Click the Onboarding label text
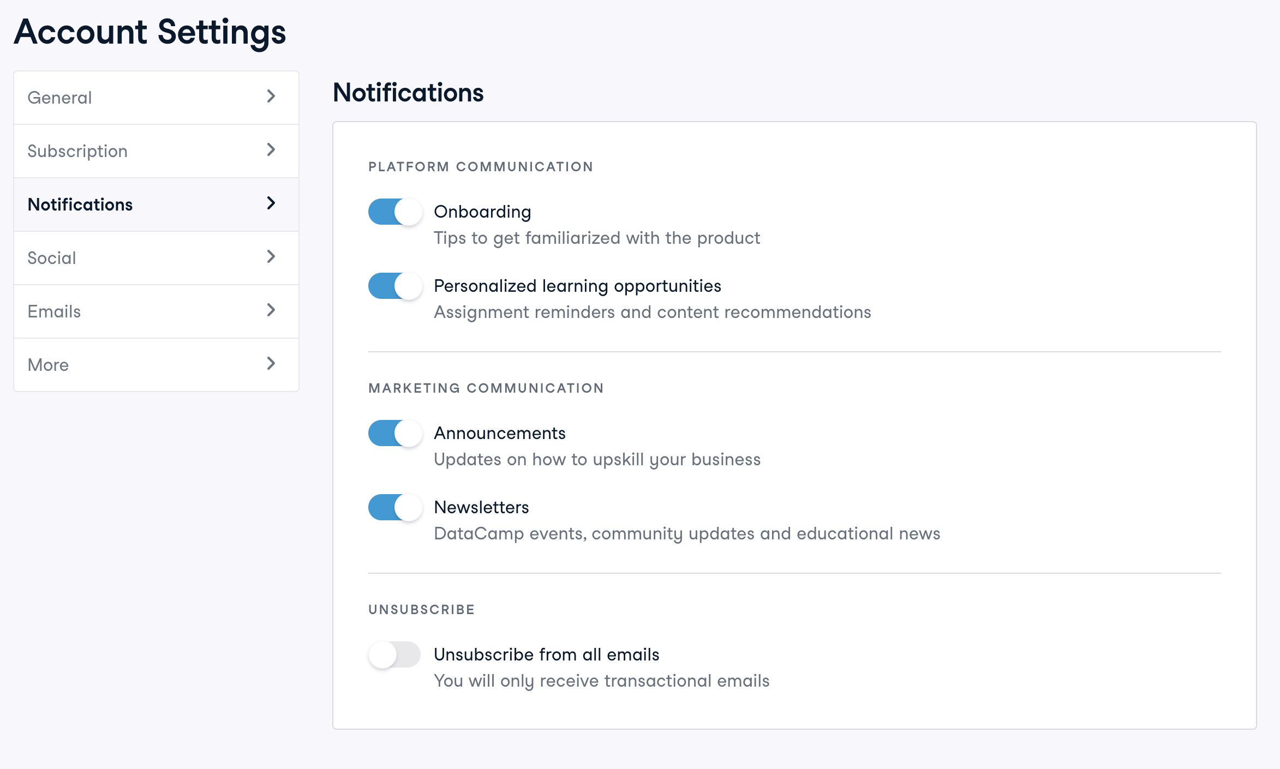Screen dimensions: 1280x769 482,212
